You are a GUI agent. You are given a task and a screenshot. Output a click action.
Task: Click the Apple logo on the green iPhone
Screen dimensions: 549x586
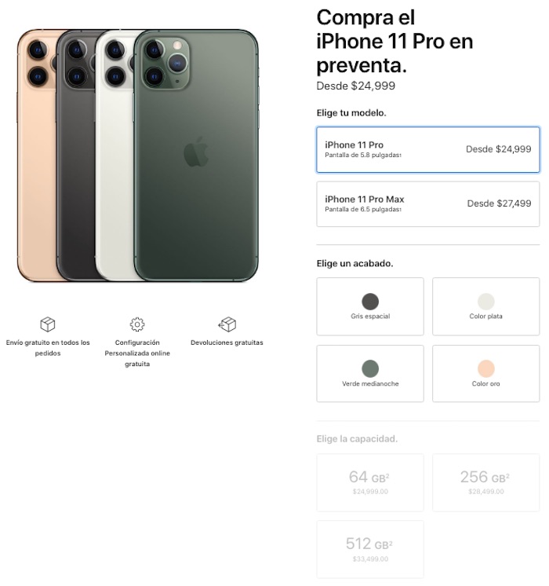tap(196, 152)
